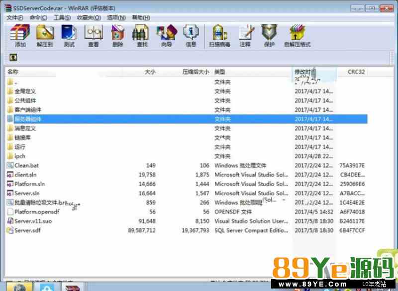The height and width of the screenshot is (291, 398).
Task: Select the 批量清除垃圾文件.bat file
Action: [187, 203]
